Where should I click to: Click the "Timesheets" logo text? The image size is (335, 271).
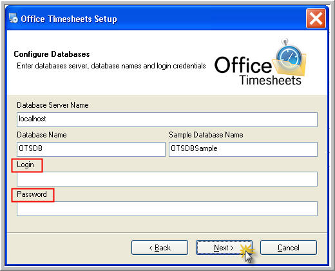[271, 80]
